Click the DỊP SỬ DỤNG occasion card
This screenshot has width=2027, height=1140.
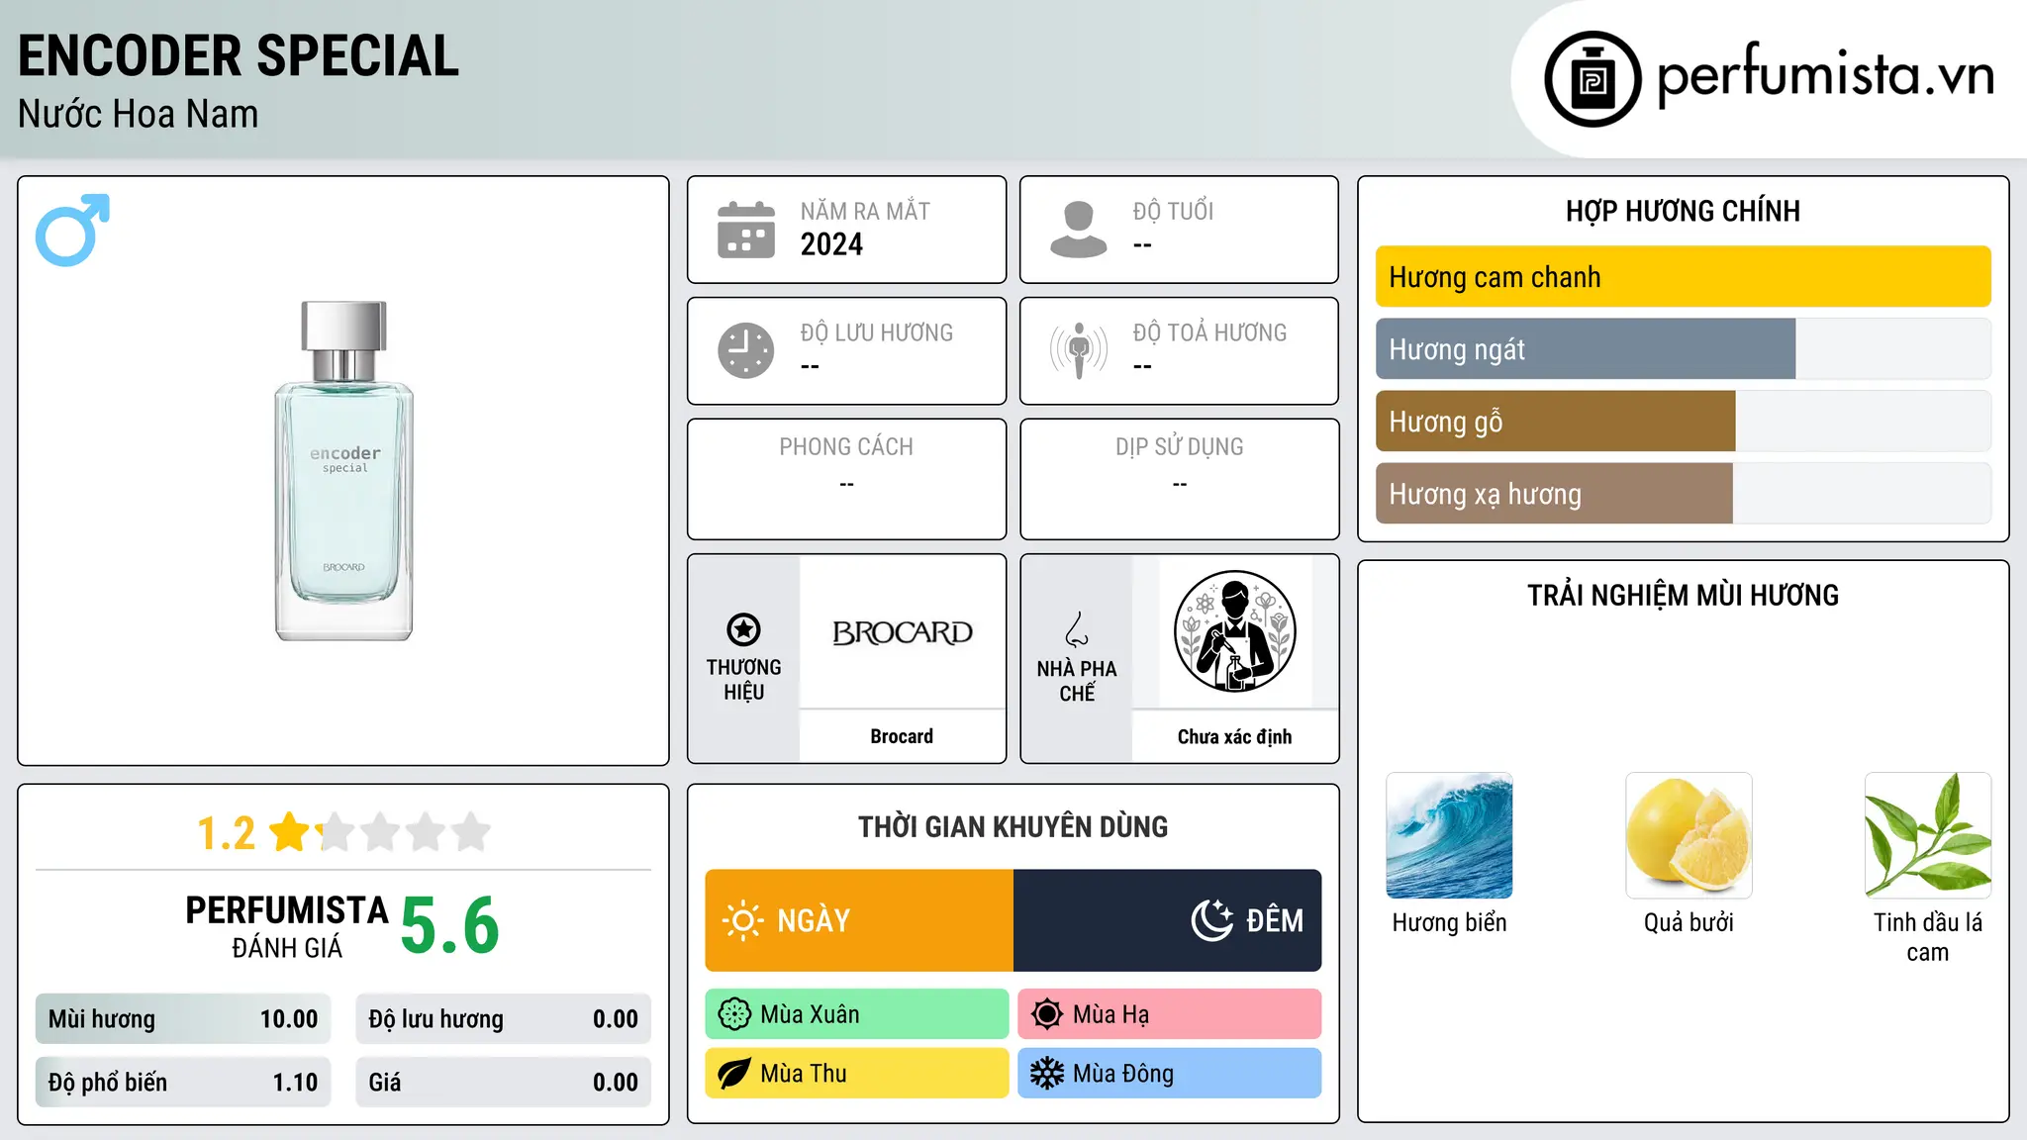(x=1179, y=479)
